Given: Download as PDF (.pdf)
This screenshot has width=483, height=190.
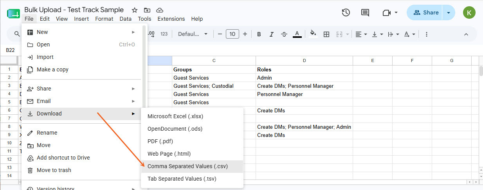Looking at the screenshot, I should click(192, 141).
